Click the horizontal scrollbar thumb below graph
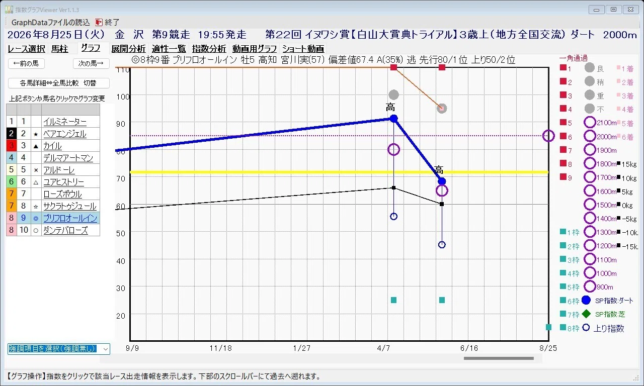Viewport: 644px width, 386px height. [x=499, y=358]
